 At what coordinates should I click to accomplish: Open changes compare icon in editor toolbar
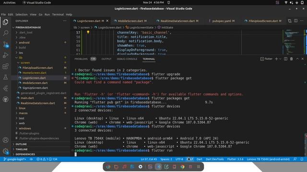pyautogui.click(x=290, y=21)
